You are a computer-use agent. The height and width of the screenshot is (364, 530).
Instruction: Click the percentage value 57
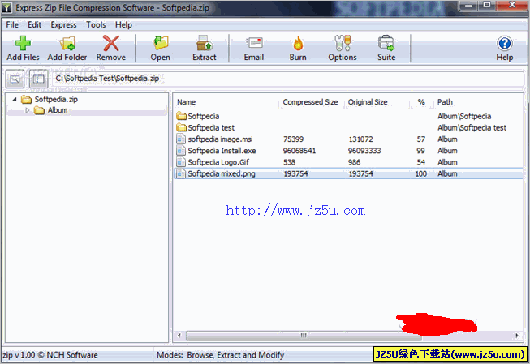coord(420,139)
